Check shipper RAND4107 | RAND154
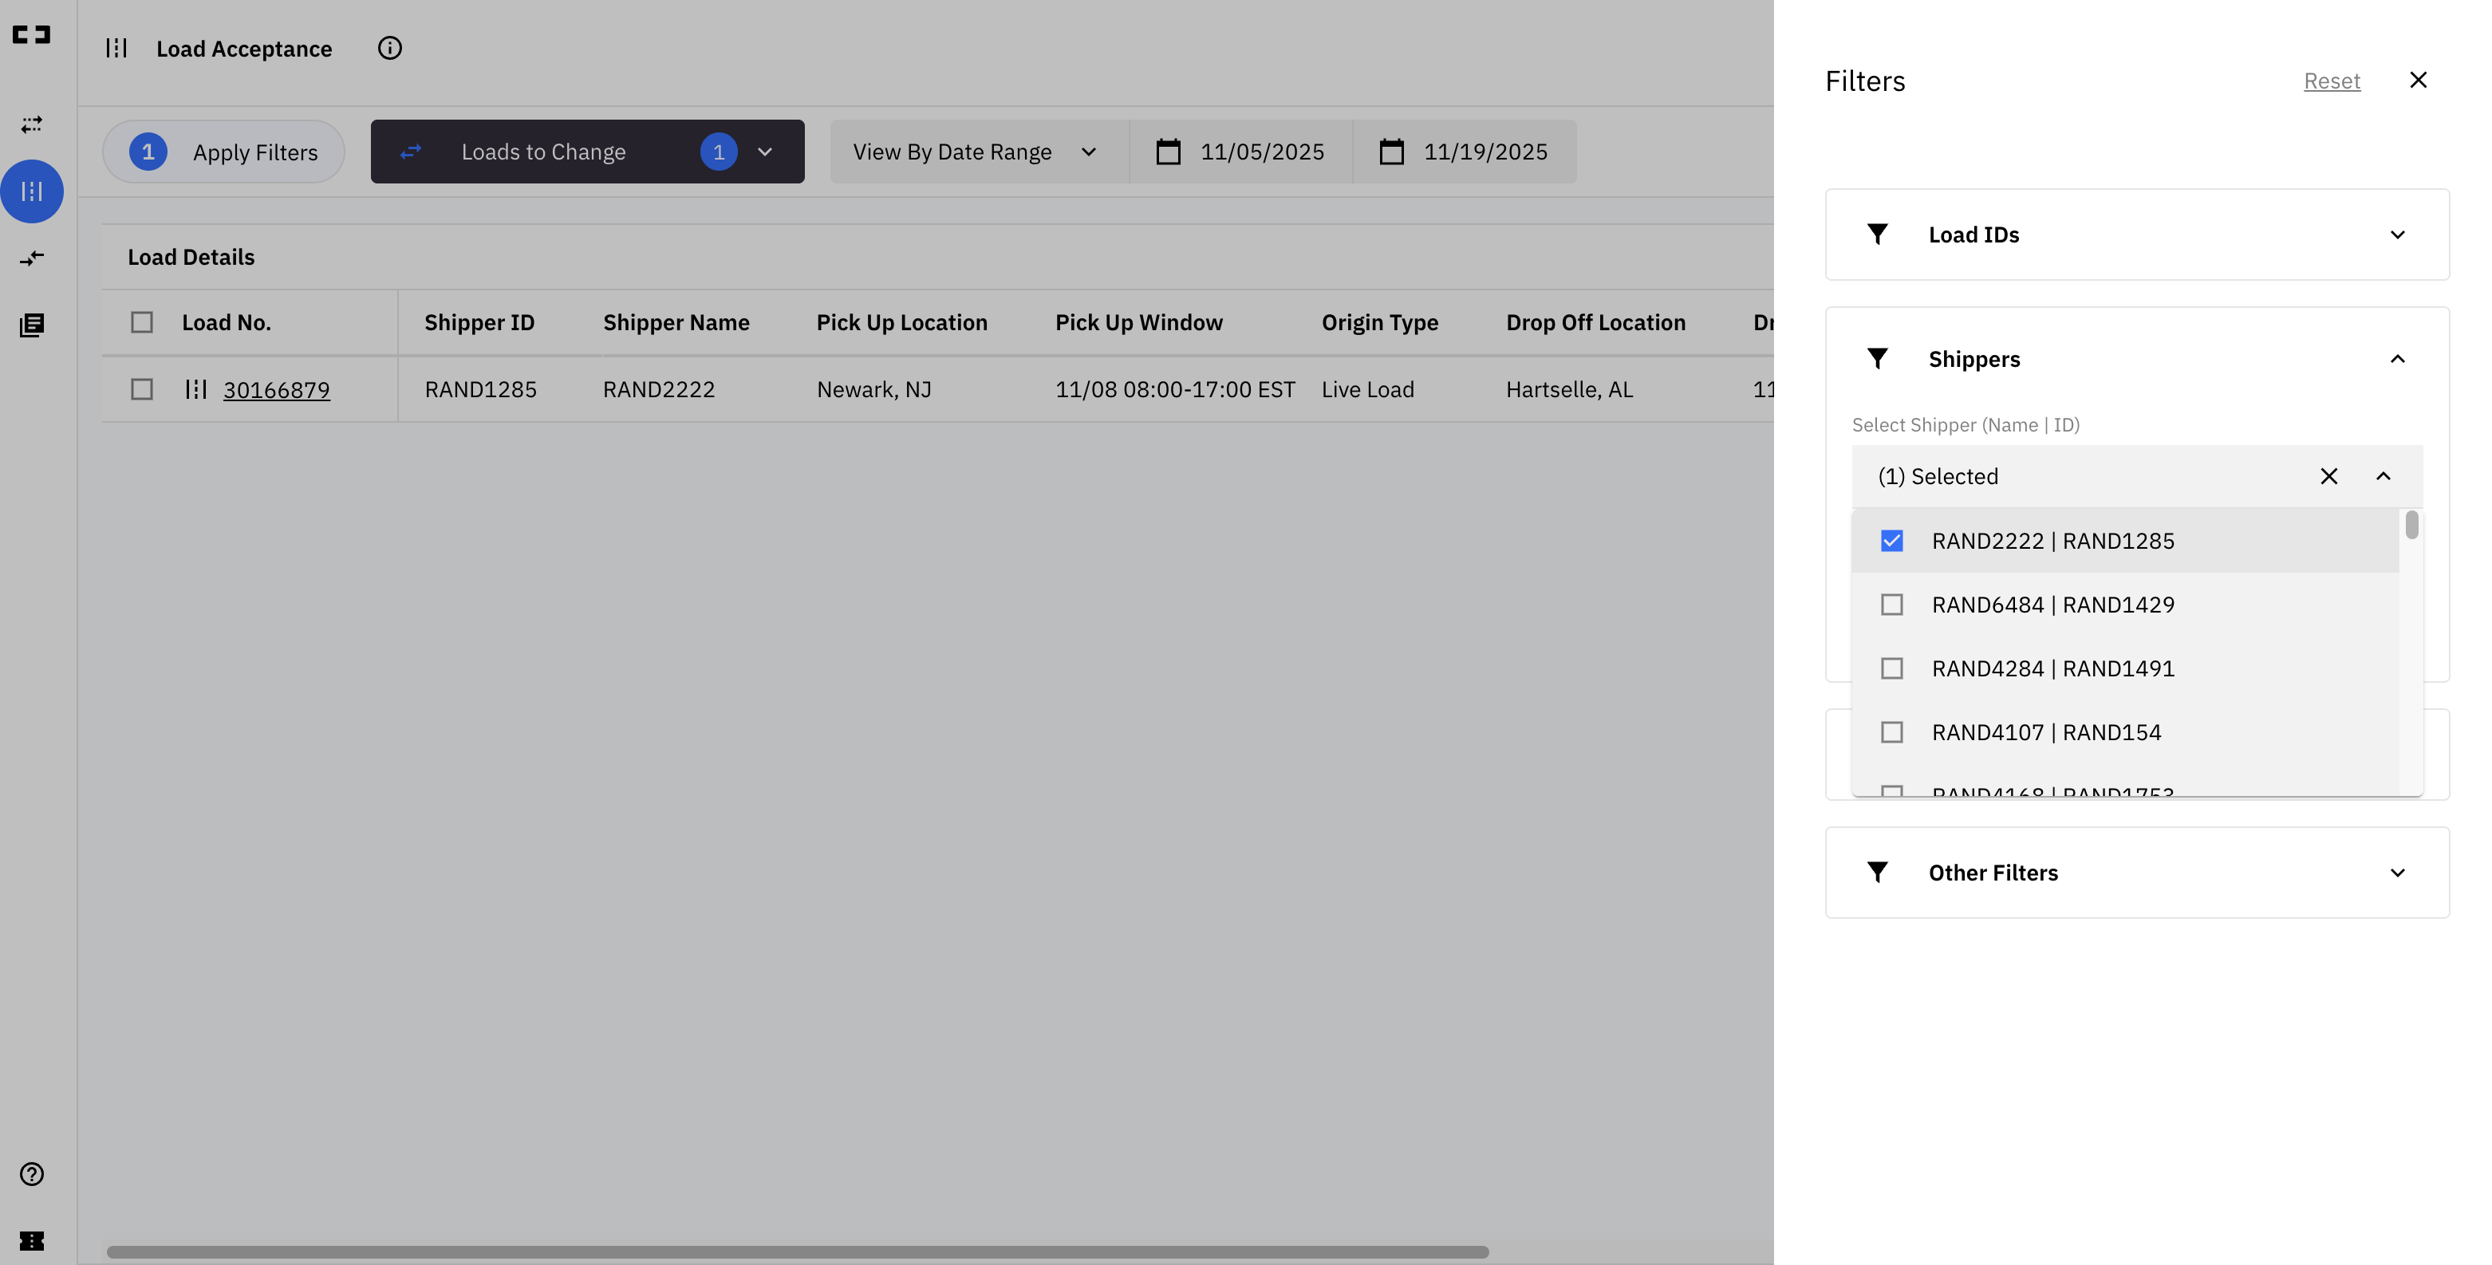The height and width of the screenshot is (1265, 2492). [x=1891, y=733]
